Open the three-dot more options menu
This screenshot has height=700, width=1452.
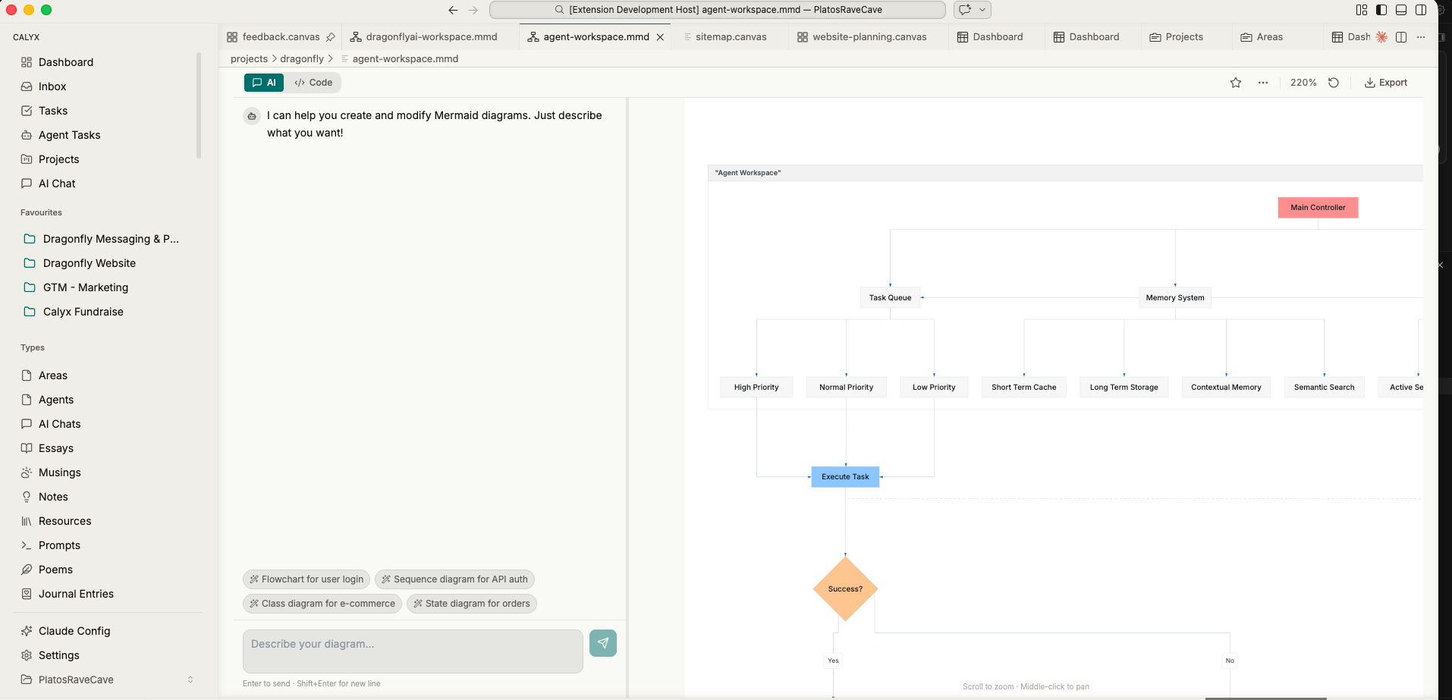pyautogui.click(x=1263, y=83)
